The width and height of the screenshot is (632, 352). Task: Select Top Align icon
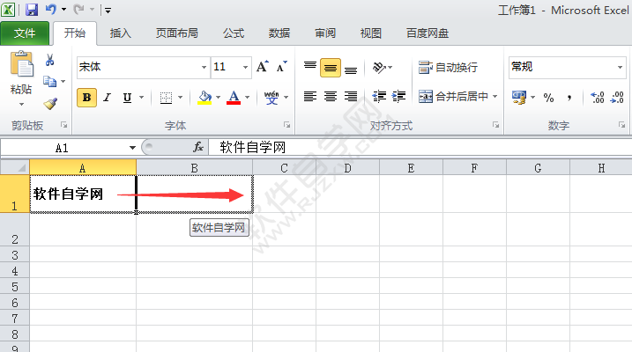tap(310, 66)
